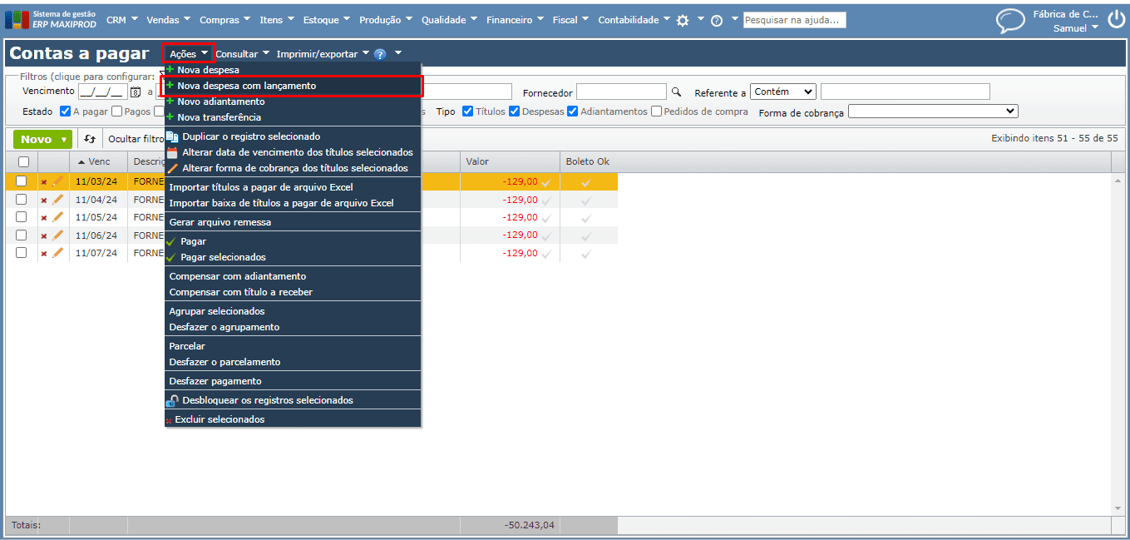The width and height of the screenshot is (1130, 540).
Task: Click the refresh icon next to Novo
Action: [90, 140]
